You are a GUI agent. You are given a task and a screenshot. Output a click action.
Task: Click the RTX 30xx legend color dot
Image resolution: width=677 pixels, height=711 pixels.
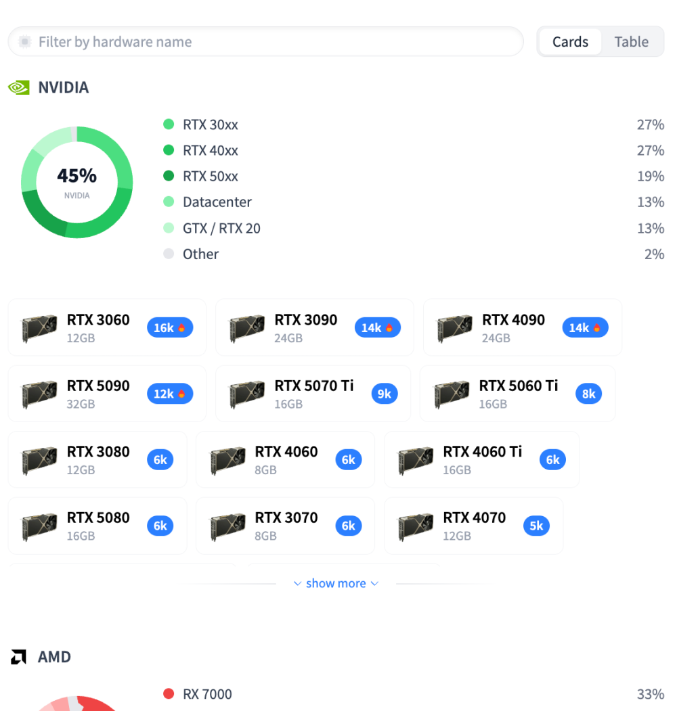[x=169, y=124]
